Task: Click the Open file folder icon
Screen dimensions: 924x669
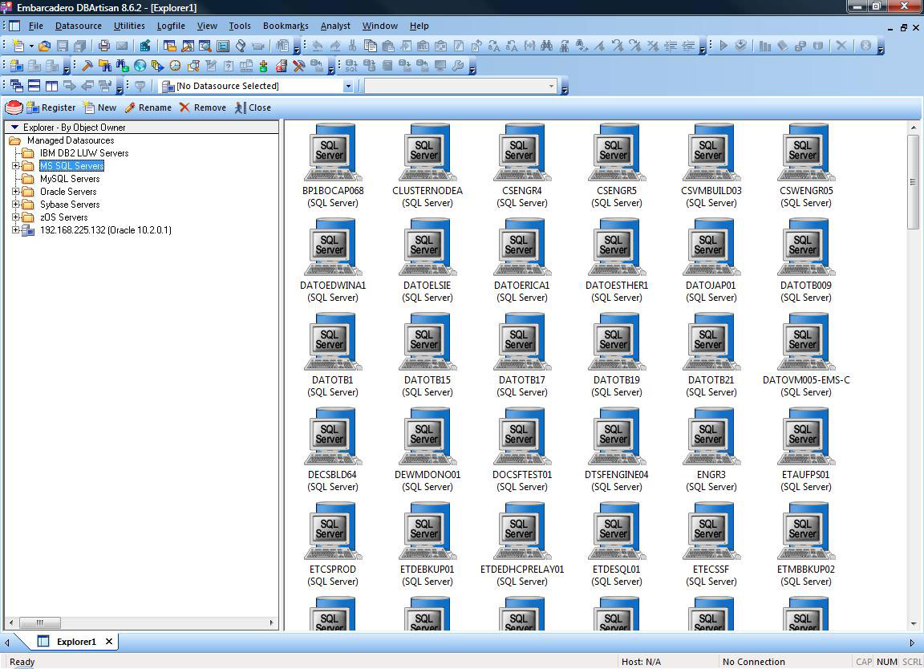Action: [x=44, y=46]
